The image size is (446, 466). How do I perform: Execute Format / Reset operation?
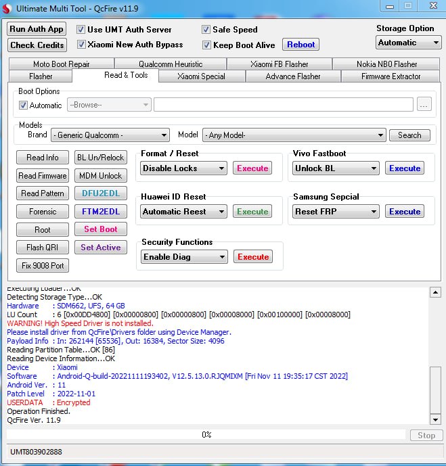tap(252, 168)
